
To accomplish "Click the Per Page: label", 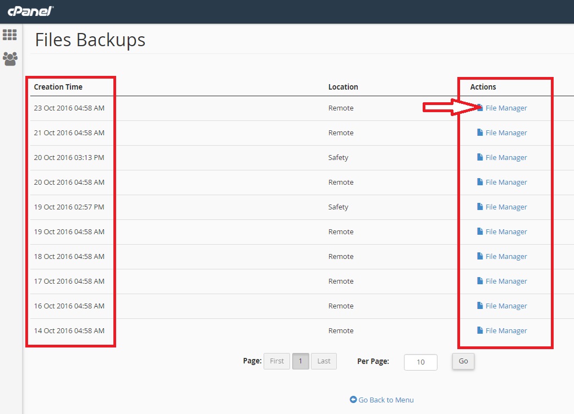I will [x=373, y=361].
